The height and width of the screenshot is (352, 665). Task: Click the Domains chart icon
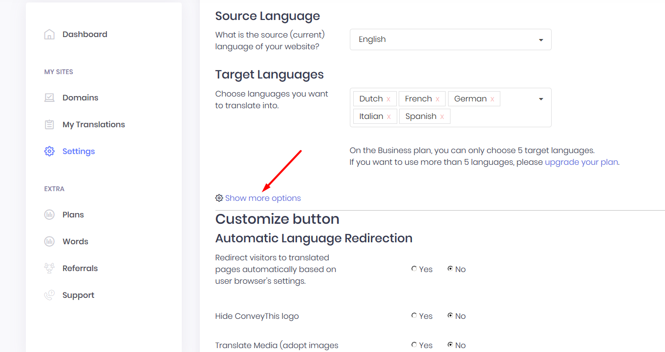(x=49, y=98)
